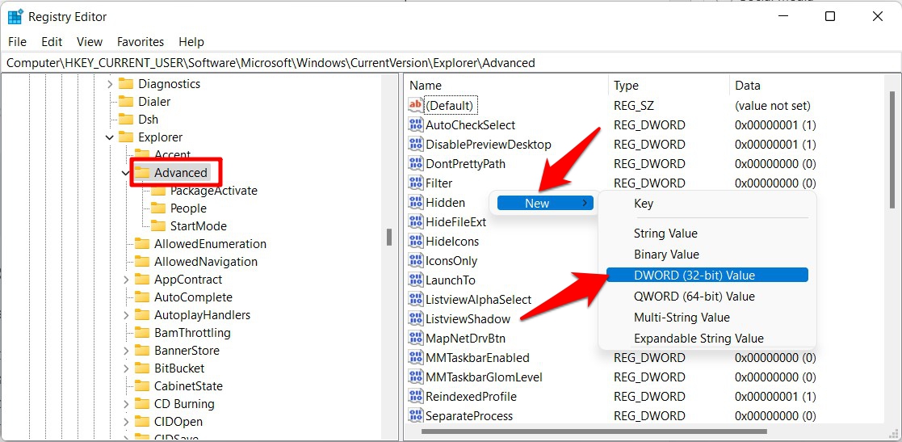Click the CD Burning folder icon
The width and height of the screenshot is (902, 442).
(142, 404)
